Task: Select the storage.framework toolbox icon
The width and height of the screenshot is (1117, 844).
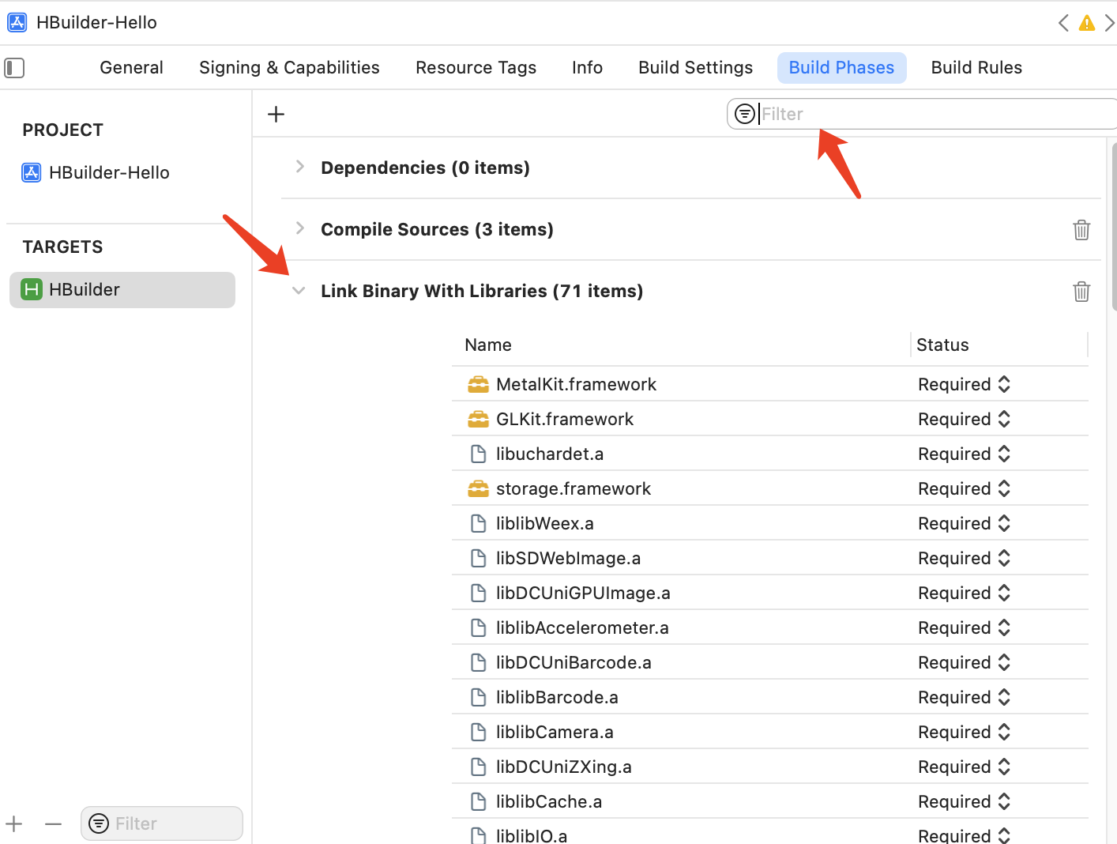Action: click(478, 489)
